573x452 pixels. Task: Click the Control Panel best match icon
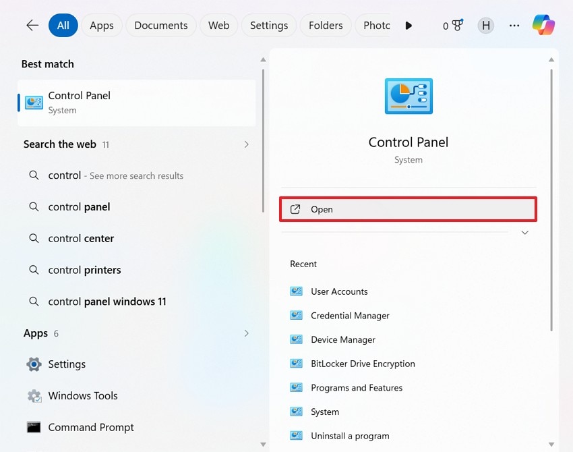34,103
